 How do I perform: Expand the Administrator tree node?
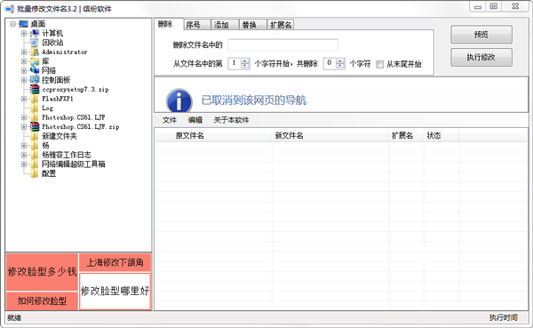24,52
